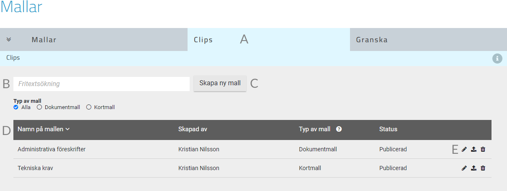507x191 pixels.
Task: Open Administrativa föreskrifter template name
Action: coord(51,149)
